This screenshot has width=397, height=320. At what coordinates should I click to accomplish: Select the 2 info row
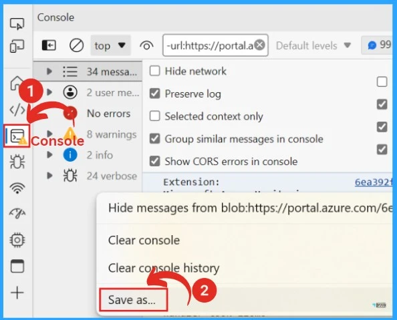point(88,155)
